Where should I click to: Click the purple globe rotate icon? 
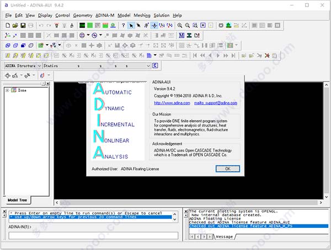point(94,35)
